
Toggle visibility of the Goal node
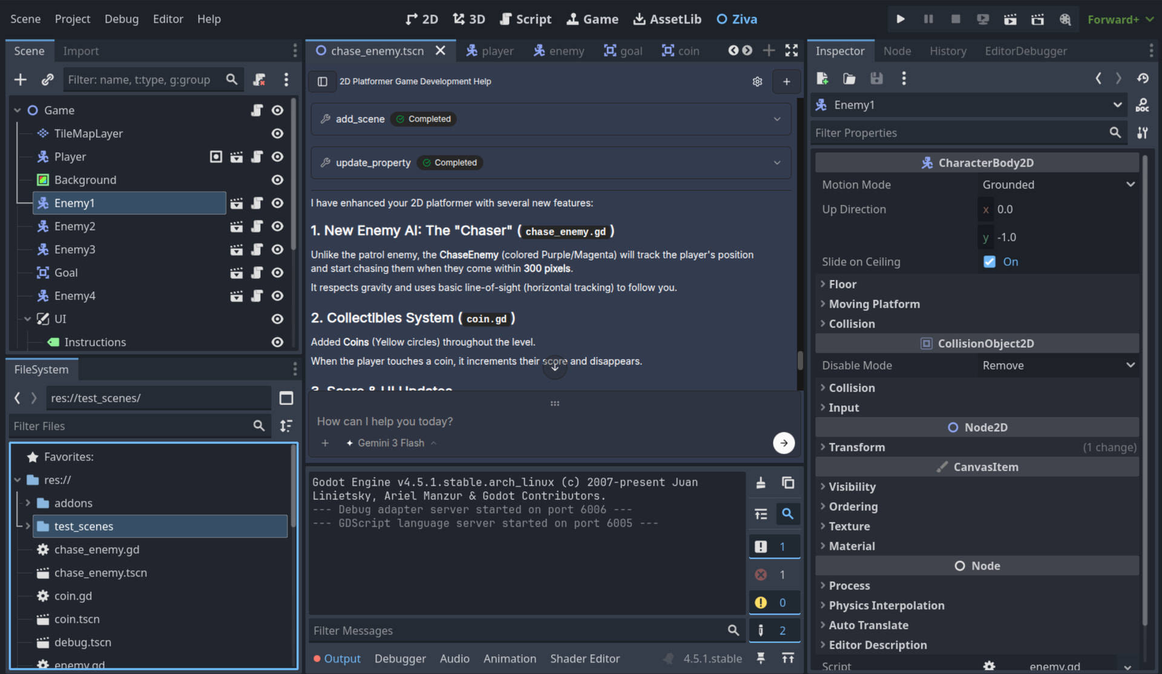[x=277, y=273]
